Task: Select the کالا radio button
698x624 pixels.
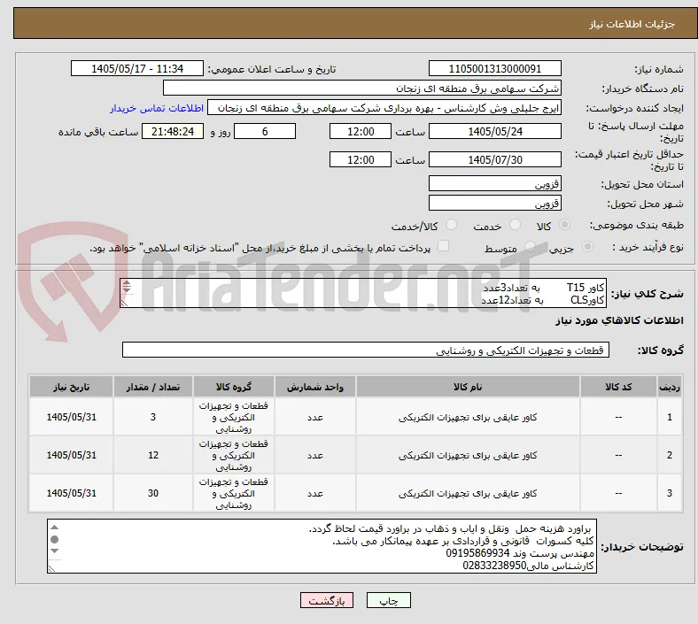Action: pos(564,225)
